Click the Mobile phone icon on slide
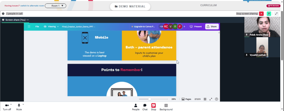The width and height of the screenshot is (284, 111). [x=85, y=38]
